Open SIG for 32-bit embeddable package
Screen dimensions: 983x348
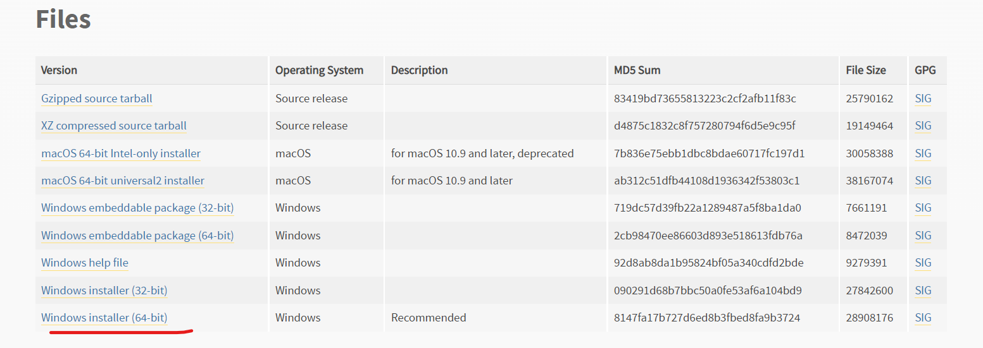coord(923,208)
